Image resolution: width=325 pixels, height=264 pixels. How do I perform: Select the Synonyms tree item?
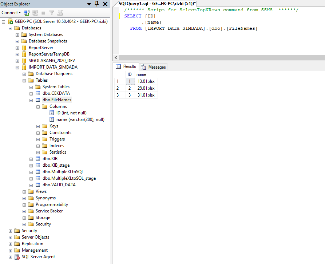coord(45,198)
